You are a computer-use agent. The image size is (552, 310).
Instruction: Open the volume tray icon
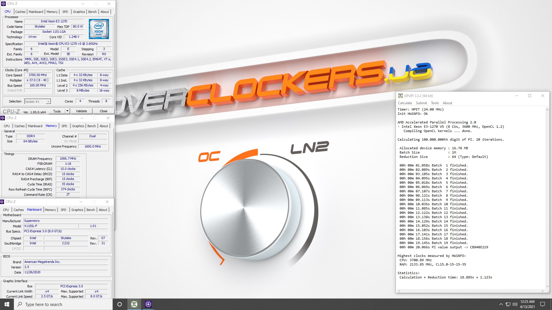pos(515,304)
